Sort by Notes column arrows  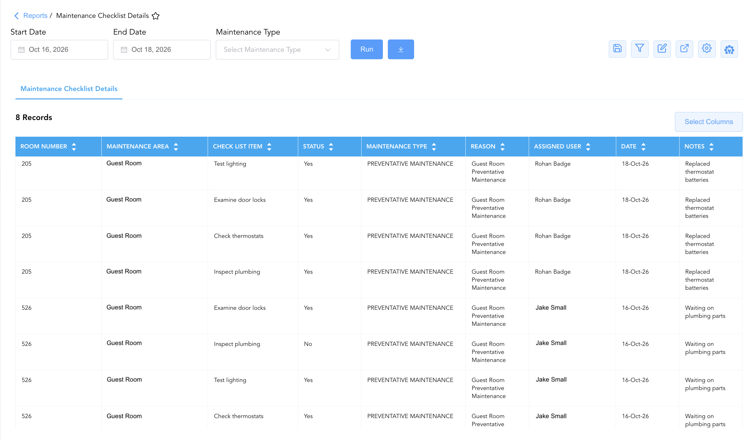coord(711,147)
